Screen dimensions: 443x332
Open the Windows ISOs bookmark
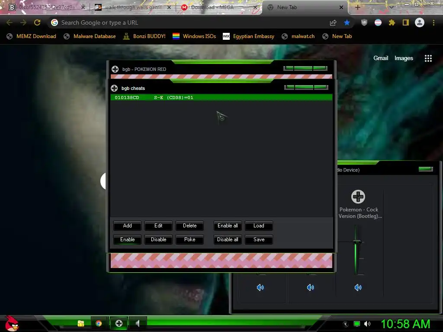(194, 36)
